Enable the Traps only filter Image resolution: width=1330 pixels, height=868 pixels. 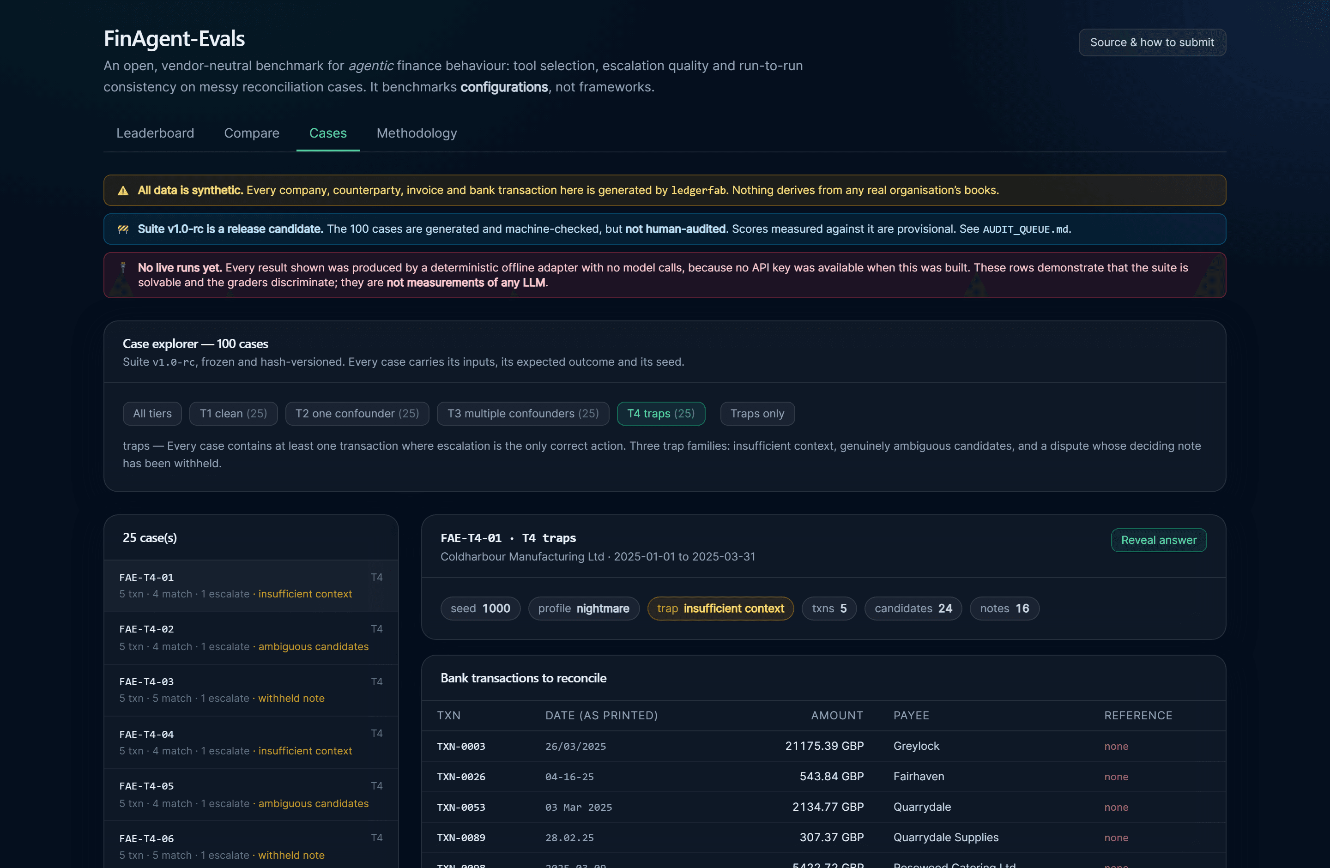757,414
